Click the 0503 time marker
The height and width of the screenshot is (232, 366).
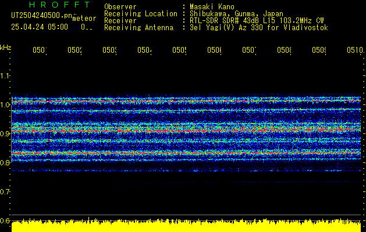[x=109, y=50]
